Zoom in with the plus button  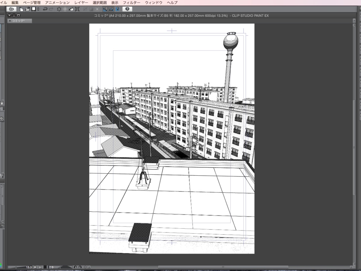(x=40, y=267)
